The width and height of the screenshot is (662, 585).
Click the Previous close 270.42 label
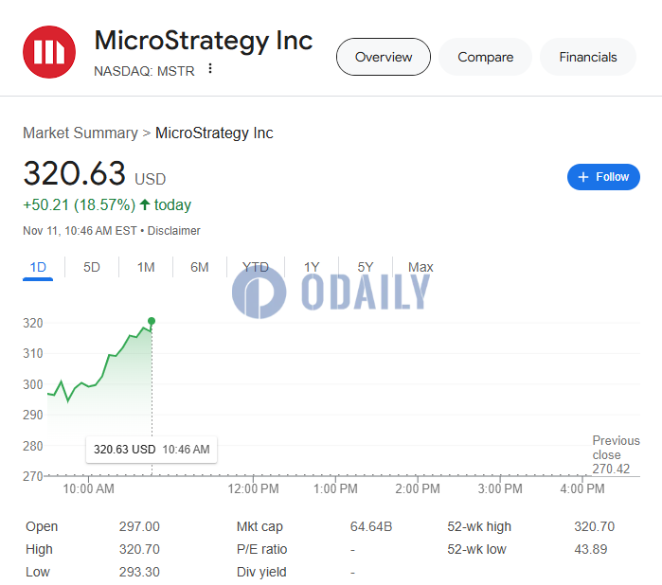(616, 454)
